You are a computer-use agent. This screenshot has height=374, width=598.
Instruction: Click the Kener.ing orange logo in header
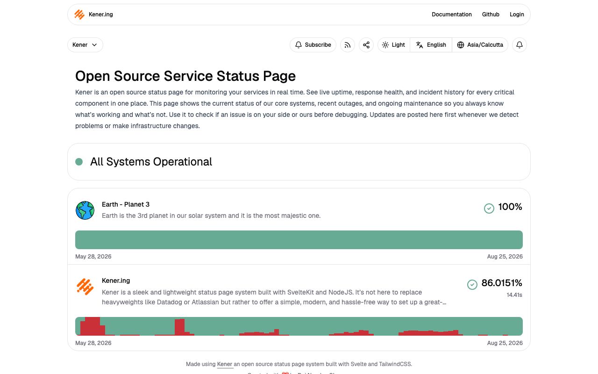pos(79,14)
